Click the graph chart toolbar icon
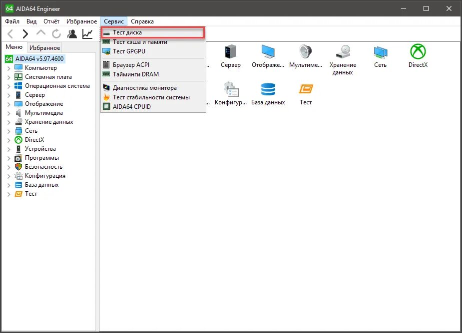 [87, 34]
